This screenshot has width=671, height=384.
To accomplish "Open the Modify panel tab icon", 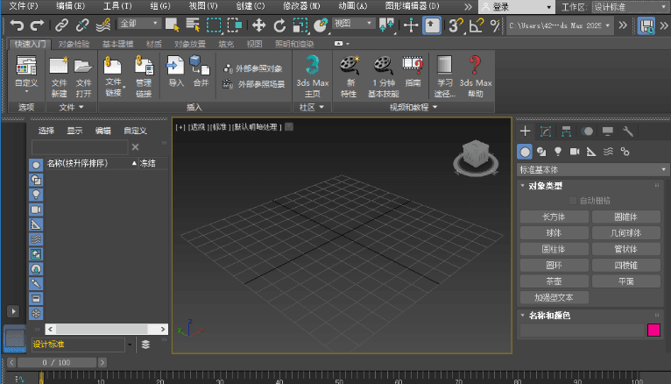I will [546, 132].
